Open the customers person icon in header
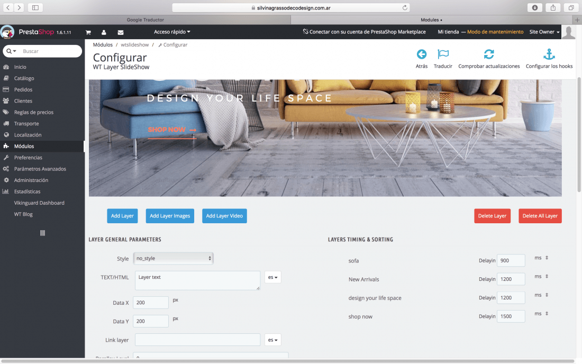Image resolution: width=582 pixels, height=364 pixels. tap(104, 32)
